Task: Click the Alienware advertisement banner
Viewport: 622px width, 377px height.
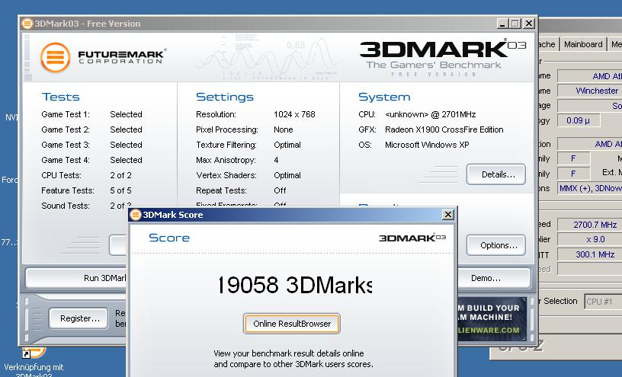Action: coord(492,318)
